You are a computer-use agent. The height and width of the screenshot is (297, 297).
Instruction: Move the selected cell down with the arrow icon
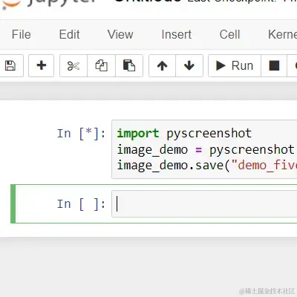(189, 66)
